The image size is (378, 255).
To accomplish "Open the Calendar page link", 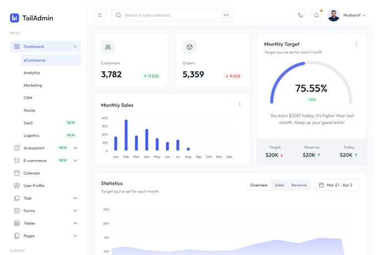I will [x=32, y=173].
